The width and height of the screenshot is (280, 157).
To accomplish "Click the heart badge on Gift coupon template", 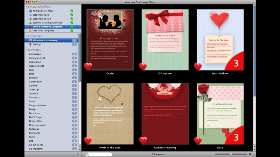I will pyautogui.click(x=143, y=67).
